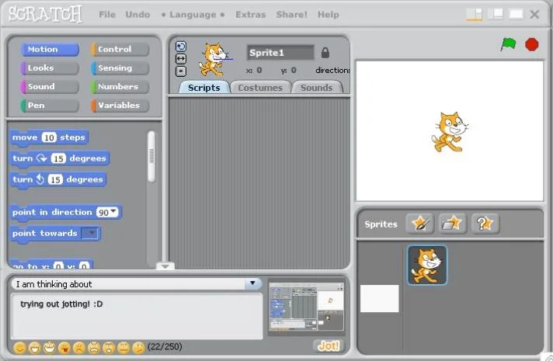Click Undo in the menu bar
Viewport: 553px width, 361px height.
(x=137, y=15)
